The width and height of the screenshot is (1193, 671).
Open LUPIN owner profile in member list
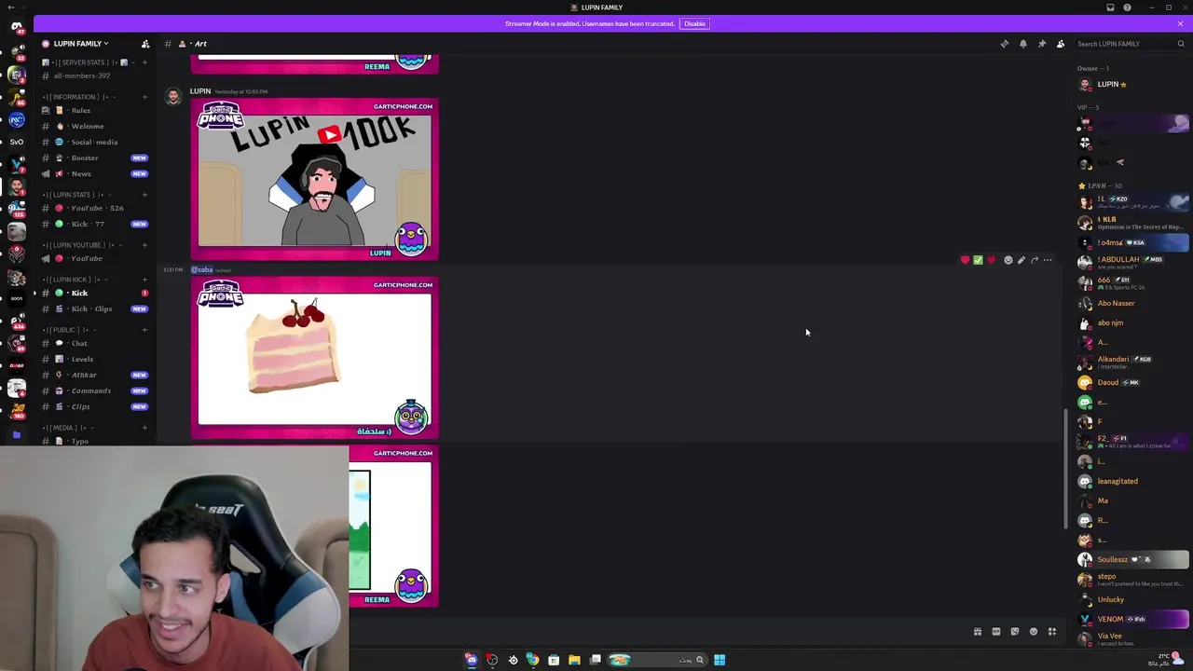(1131, 85)
